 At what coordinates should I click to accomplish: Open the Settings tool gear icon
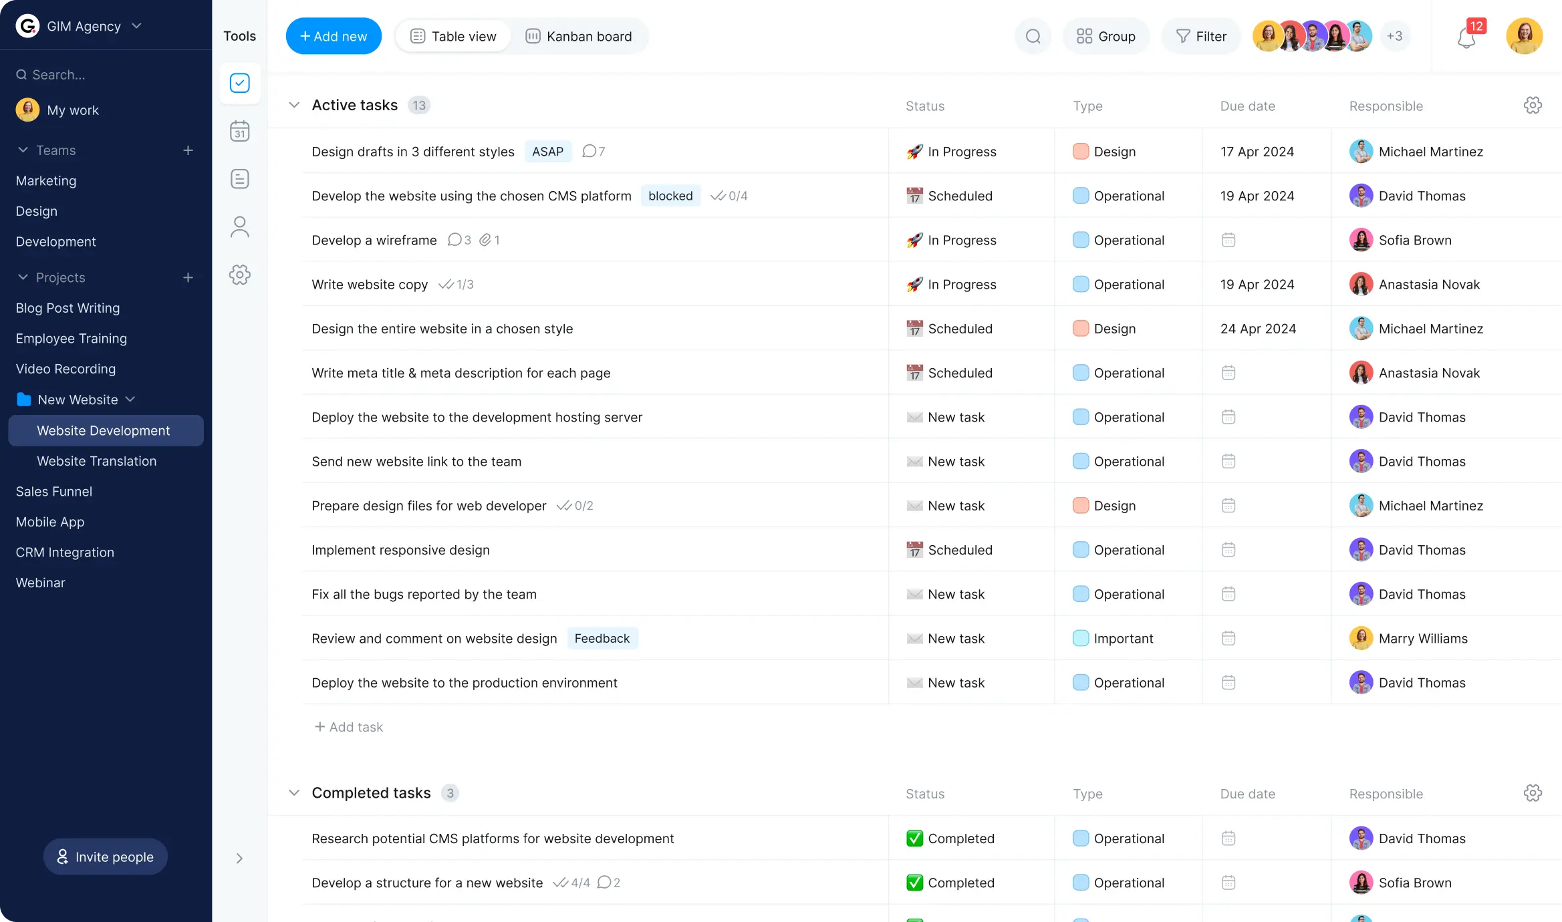(x=239, y=275)
